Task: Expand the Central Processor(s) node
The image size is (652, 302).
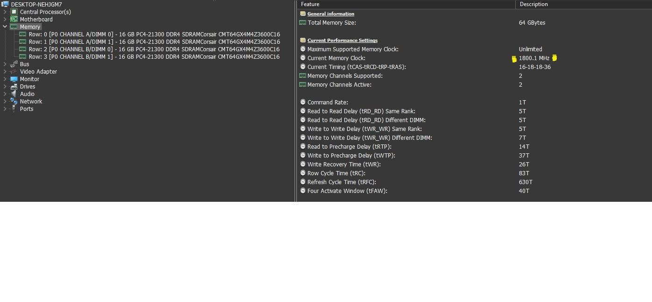Action: [5, 12]
